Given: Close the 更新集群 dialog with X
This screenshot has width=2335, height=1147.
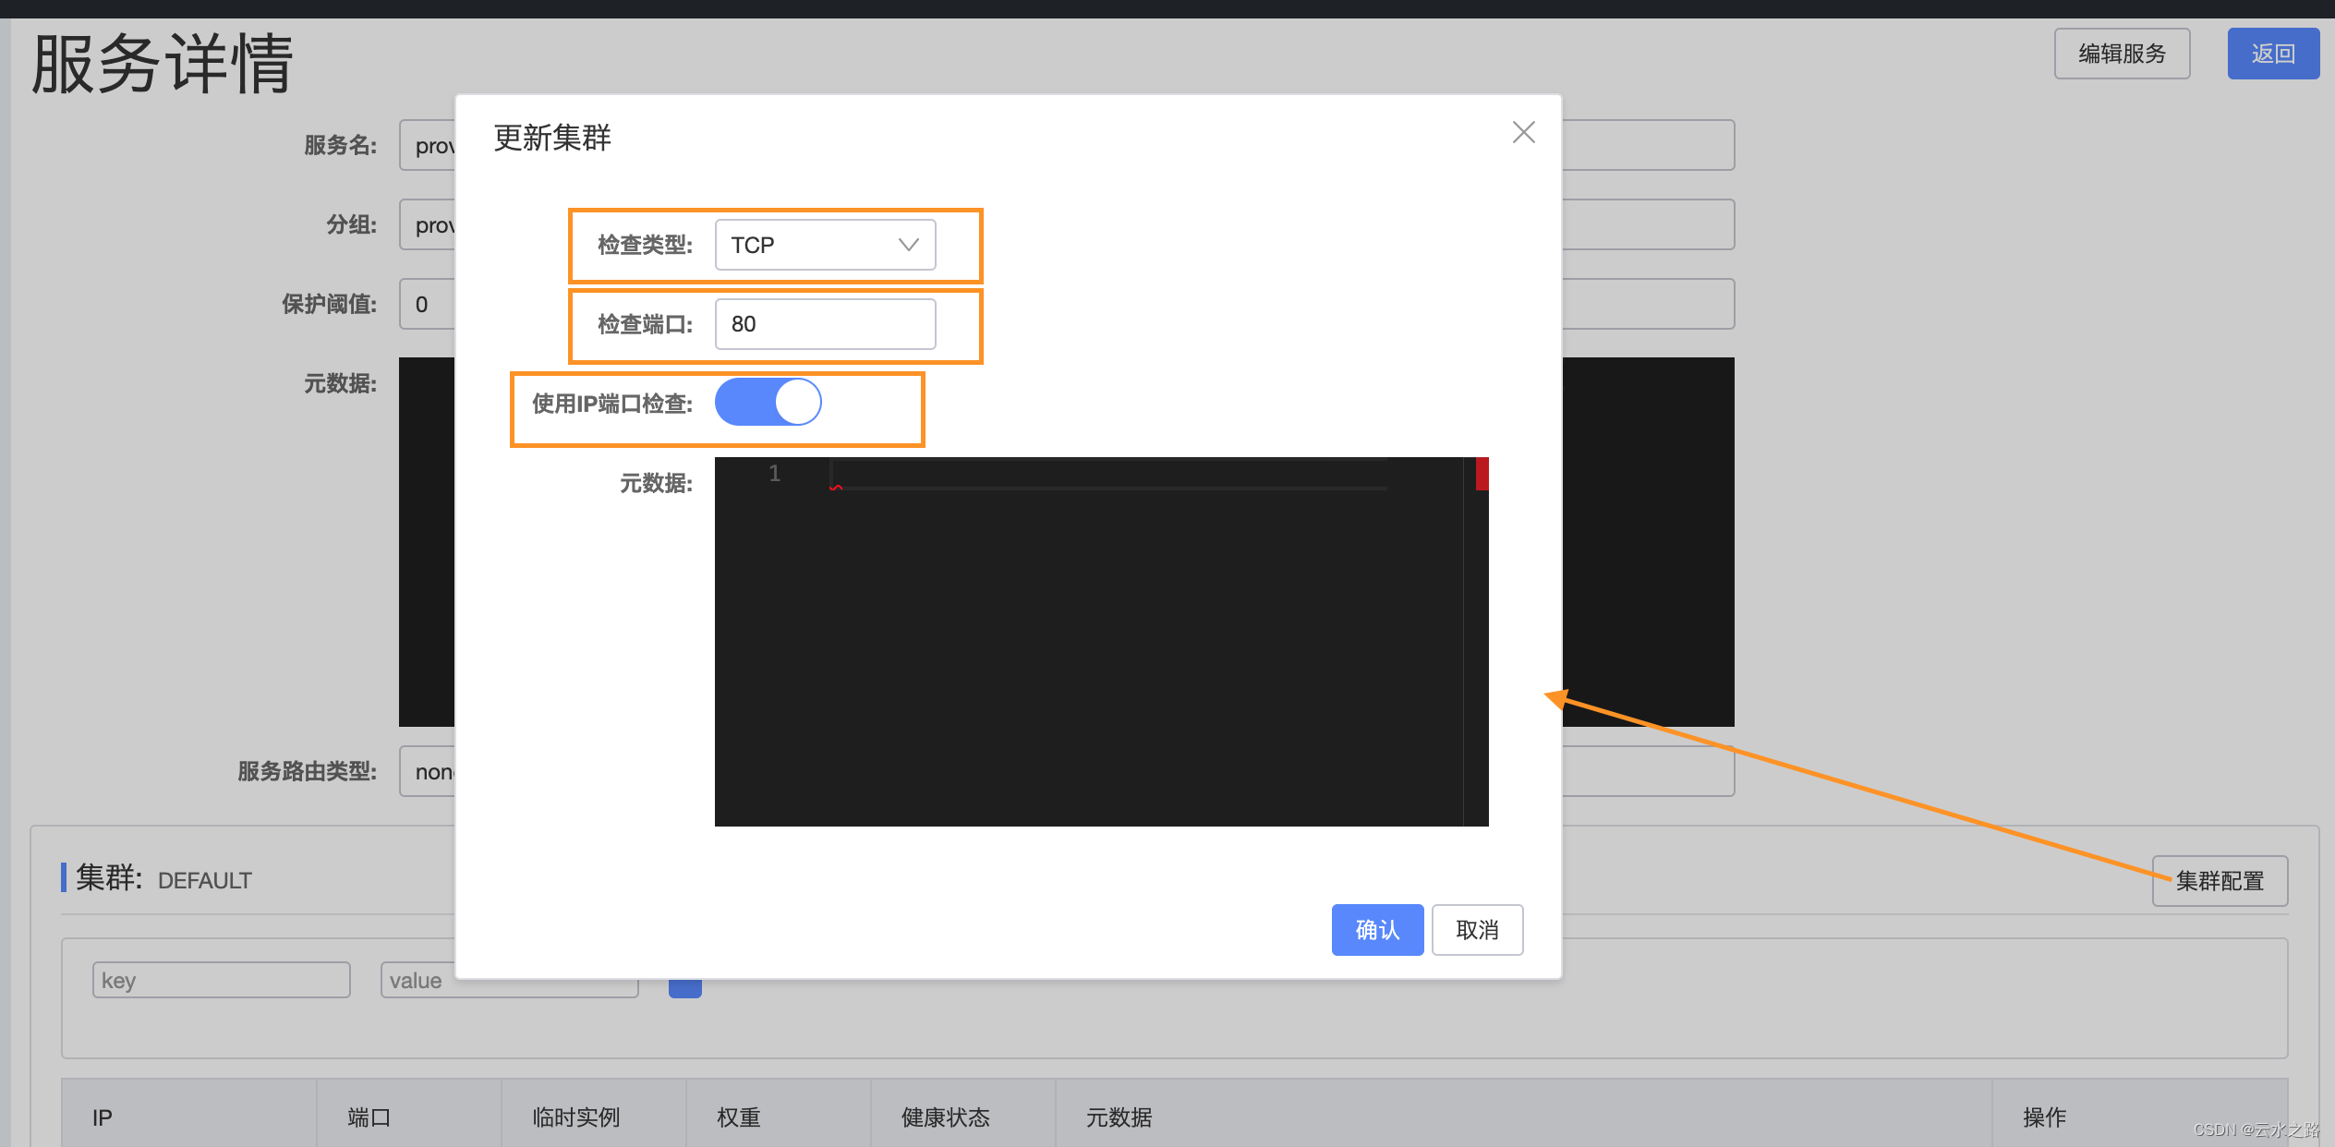Looking at the screenshot, I should 1523,132.
